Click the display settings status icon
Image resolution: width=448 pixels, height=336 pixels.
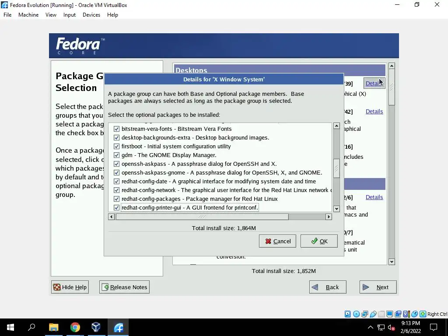(389, 314)
